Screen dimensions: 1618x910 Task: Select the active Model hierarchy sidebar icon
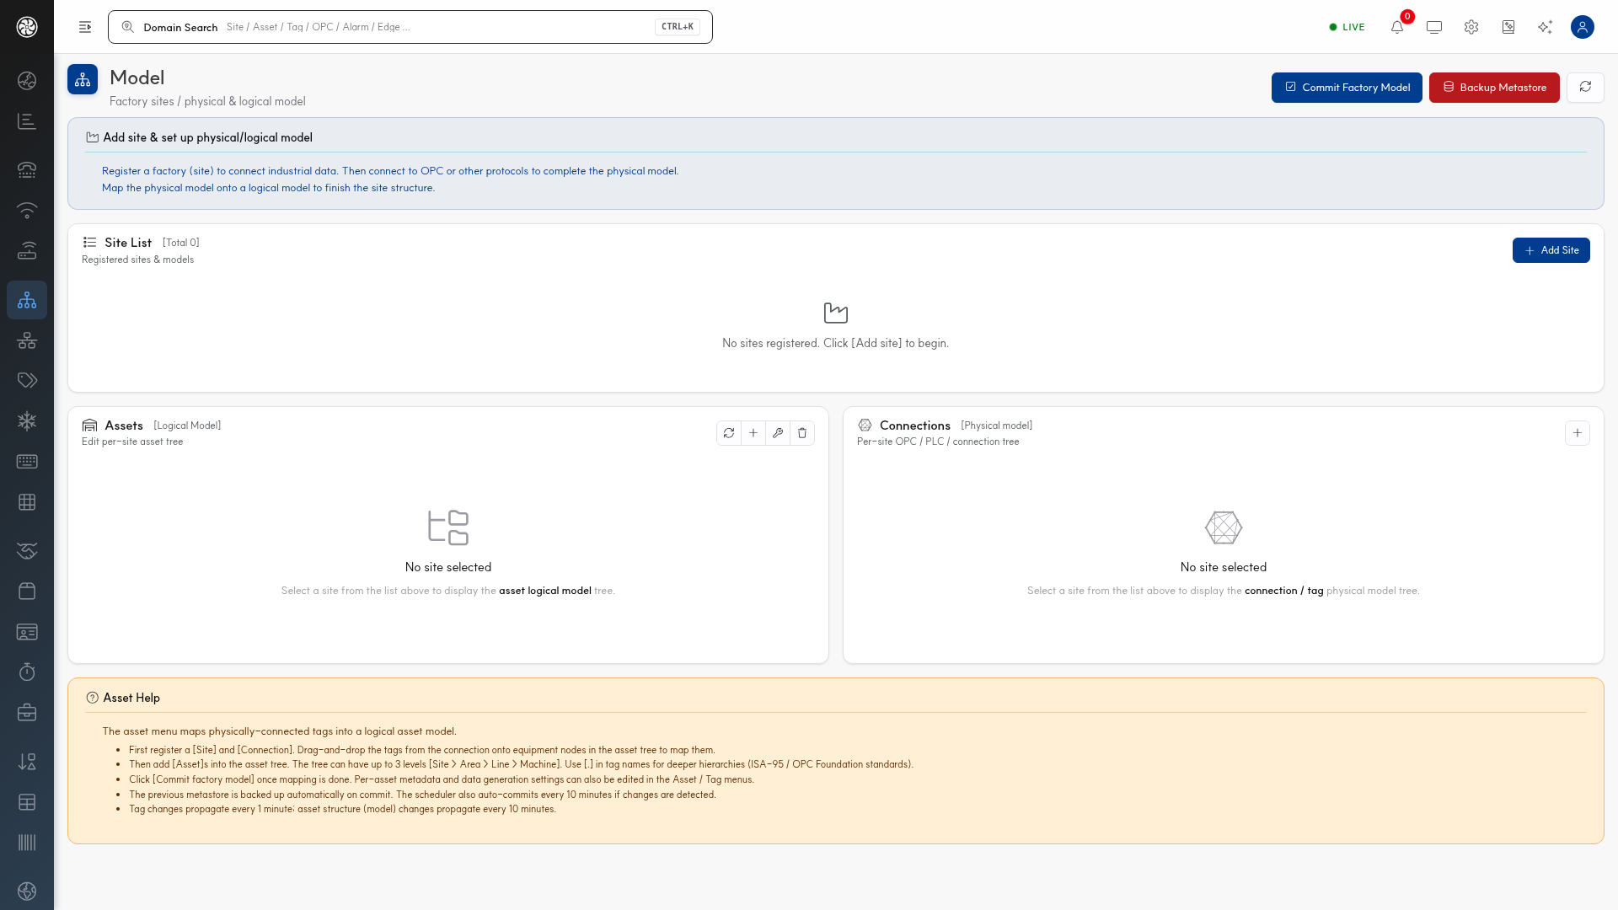27,300
